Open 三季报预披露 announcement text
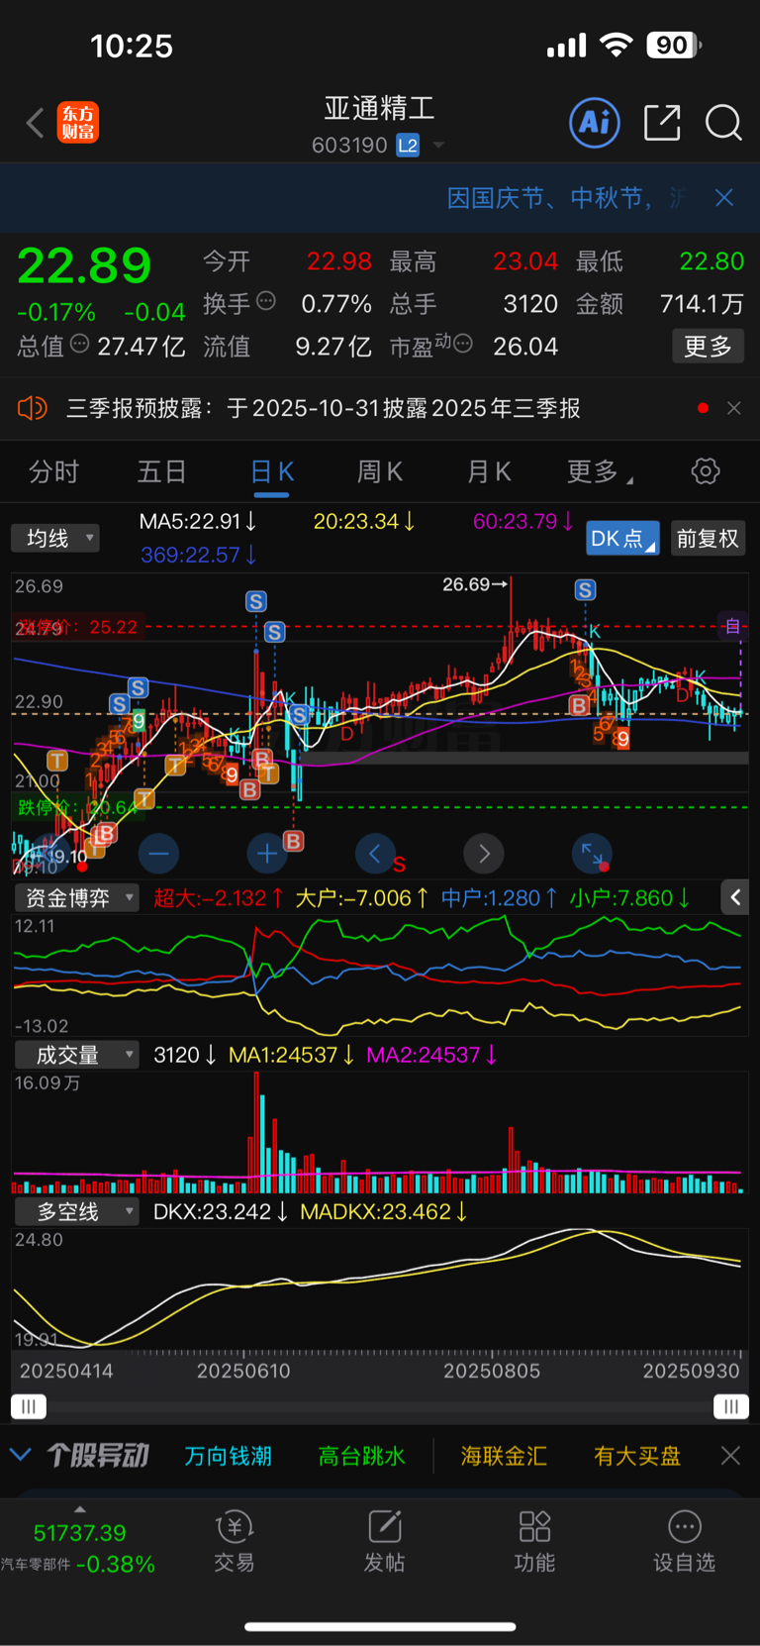This screenshot has height=1646, width=760. [324, 408]
